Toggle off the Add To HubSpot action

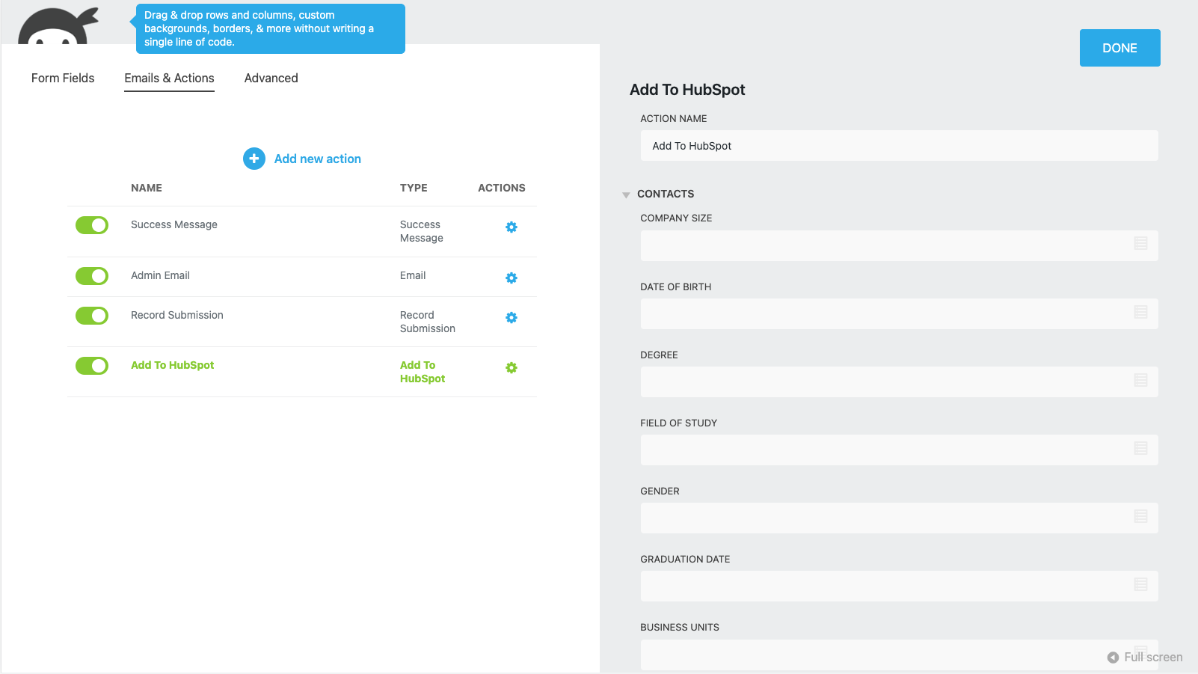[x=91, y=366]
